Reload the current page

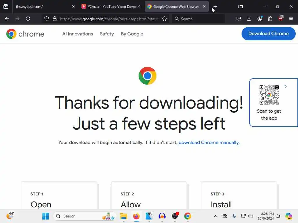pyautogui.click(x=28, y=19)
